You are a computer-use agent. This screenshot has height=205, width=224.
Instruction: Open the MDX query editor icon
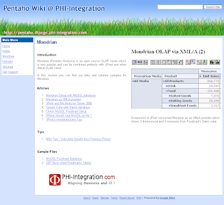[x=140, y=62]
